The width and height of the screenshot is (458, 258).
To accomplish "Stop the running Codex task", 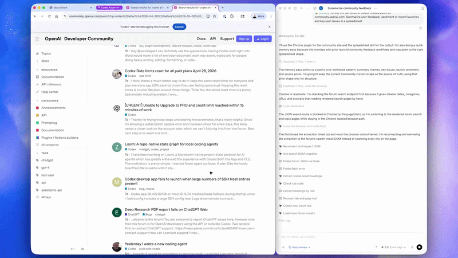I will click(419, 247).
